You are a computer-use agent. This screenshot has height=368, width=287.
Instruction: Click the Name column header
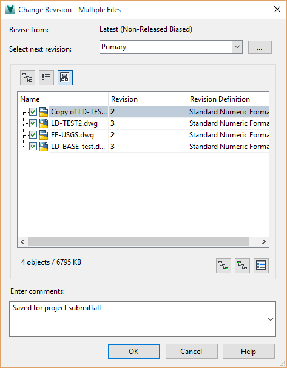point(62,99)
